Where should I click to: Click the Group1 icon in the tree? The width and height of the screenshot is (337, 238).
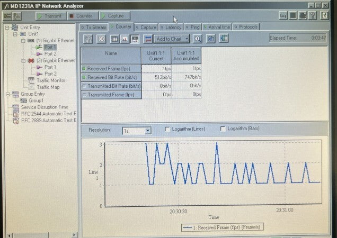point(23,100)
